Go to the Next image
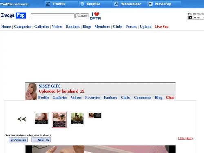Image resolution: width=204 pixels, height=153 pixels. (x=41, y=140)
